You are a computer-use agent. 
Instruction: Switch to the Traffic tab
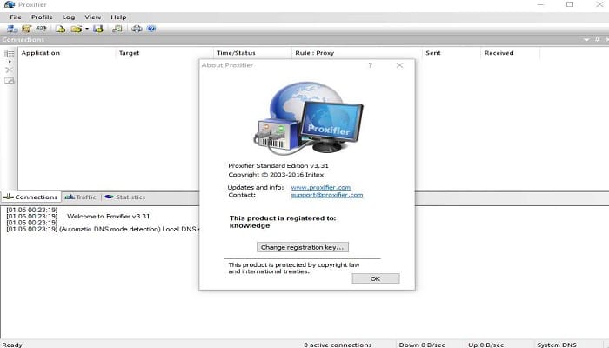point(80,197)
